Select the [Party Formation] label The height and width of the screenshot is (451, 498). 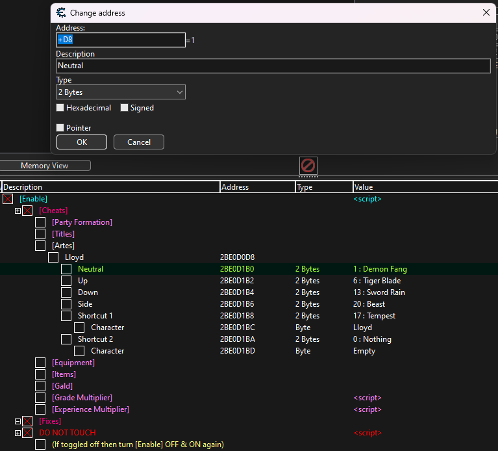click(82, 222)
